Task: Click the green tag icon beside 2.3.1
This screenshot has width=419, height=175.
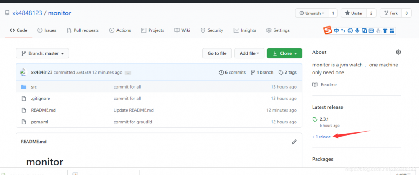Action: point(315,119)
